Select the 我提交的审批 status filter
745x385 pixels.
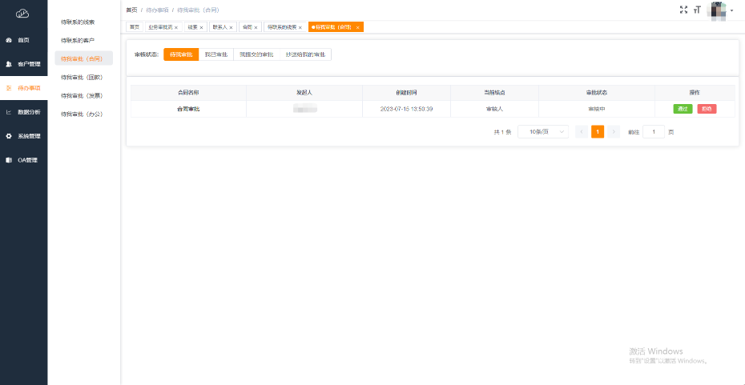pos(256,54)
